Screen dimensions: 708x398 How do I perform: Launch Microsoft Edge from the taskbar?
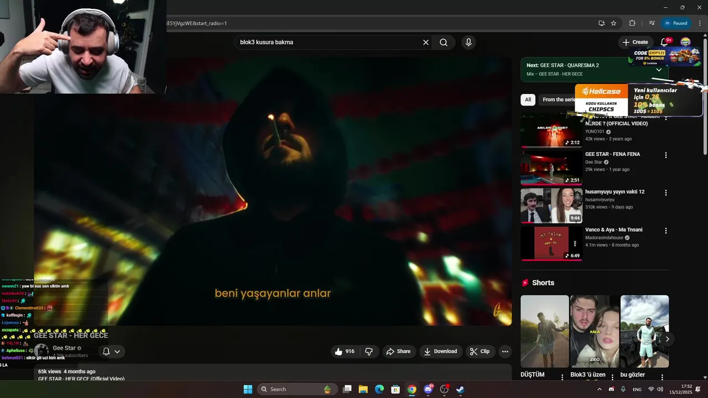[x=379, y=389]
